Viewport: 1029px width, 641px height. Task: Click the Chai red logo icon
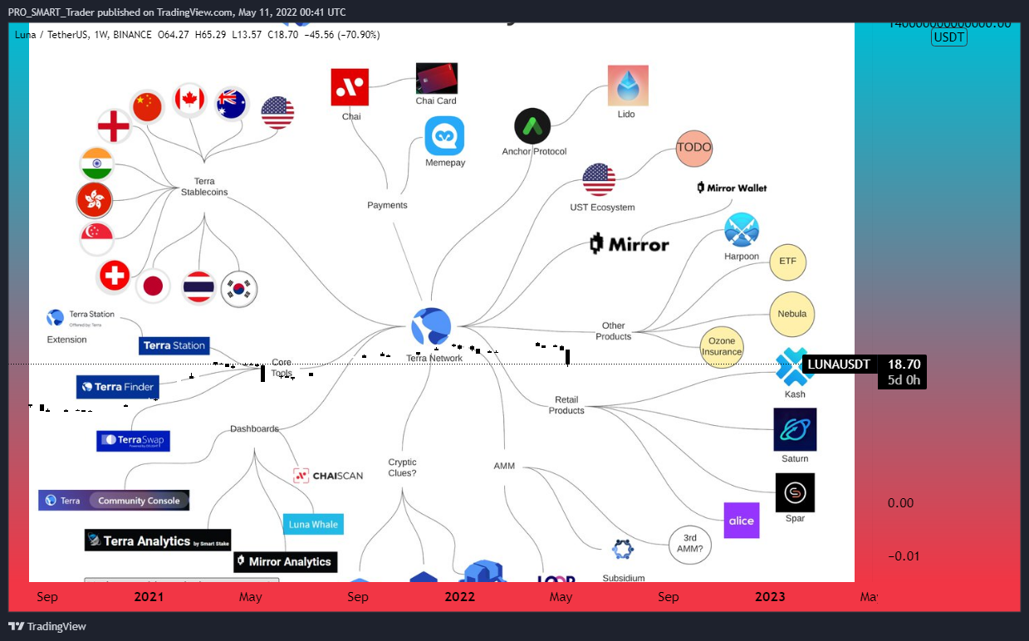350,87
